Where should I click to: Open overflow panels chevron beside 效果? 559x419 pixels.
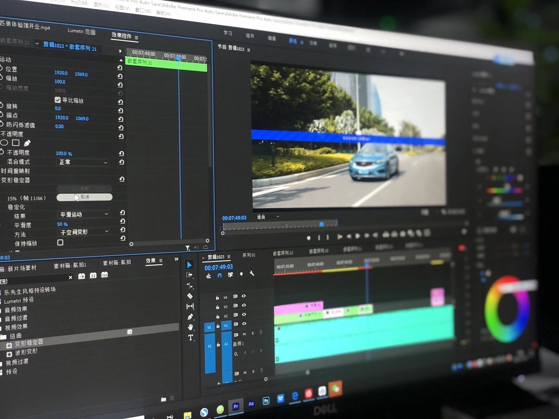pyautogui.click(x=177, y=259)
